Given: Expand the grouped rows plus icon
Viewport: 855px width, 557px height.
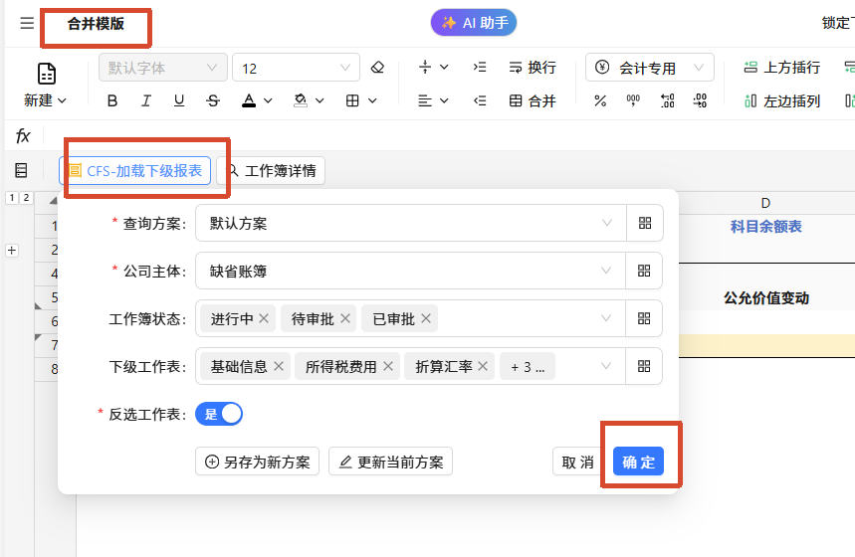Looking at the screenshot, I should [12, 251].
